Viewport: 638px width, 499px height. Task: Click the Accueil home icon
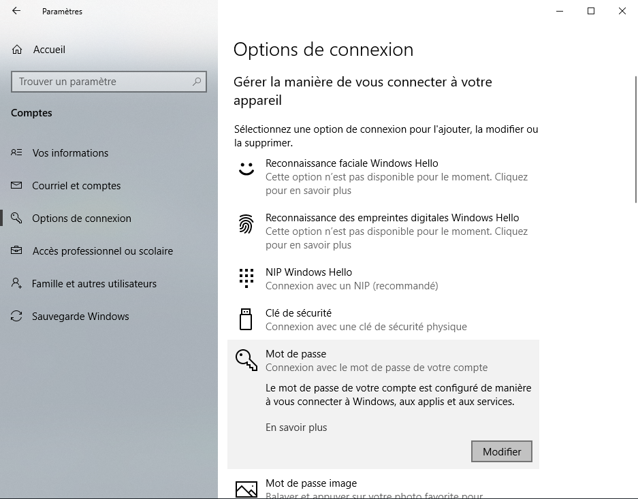click(x=17, y=50)
